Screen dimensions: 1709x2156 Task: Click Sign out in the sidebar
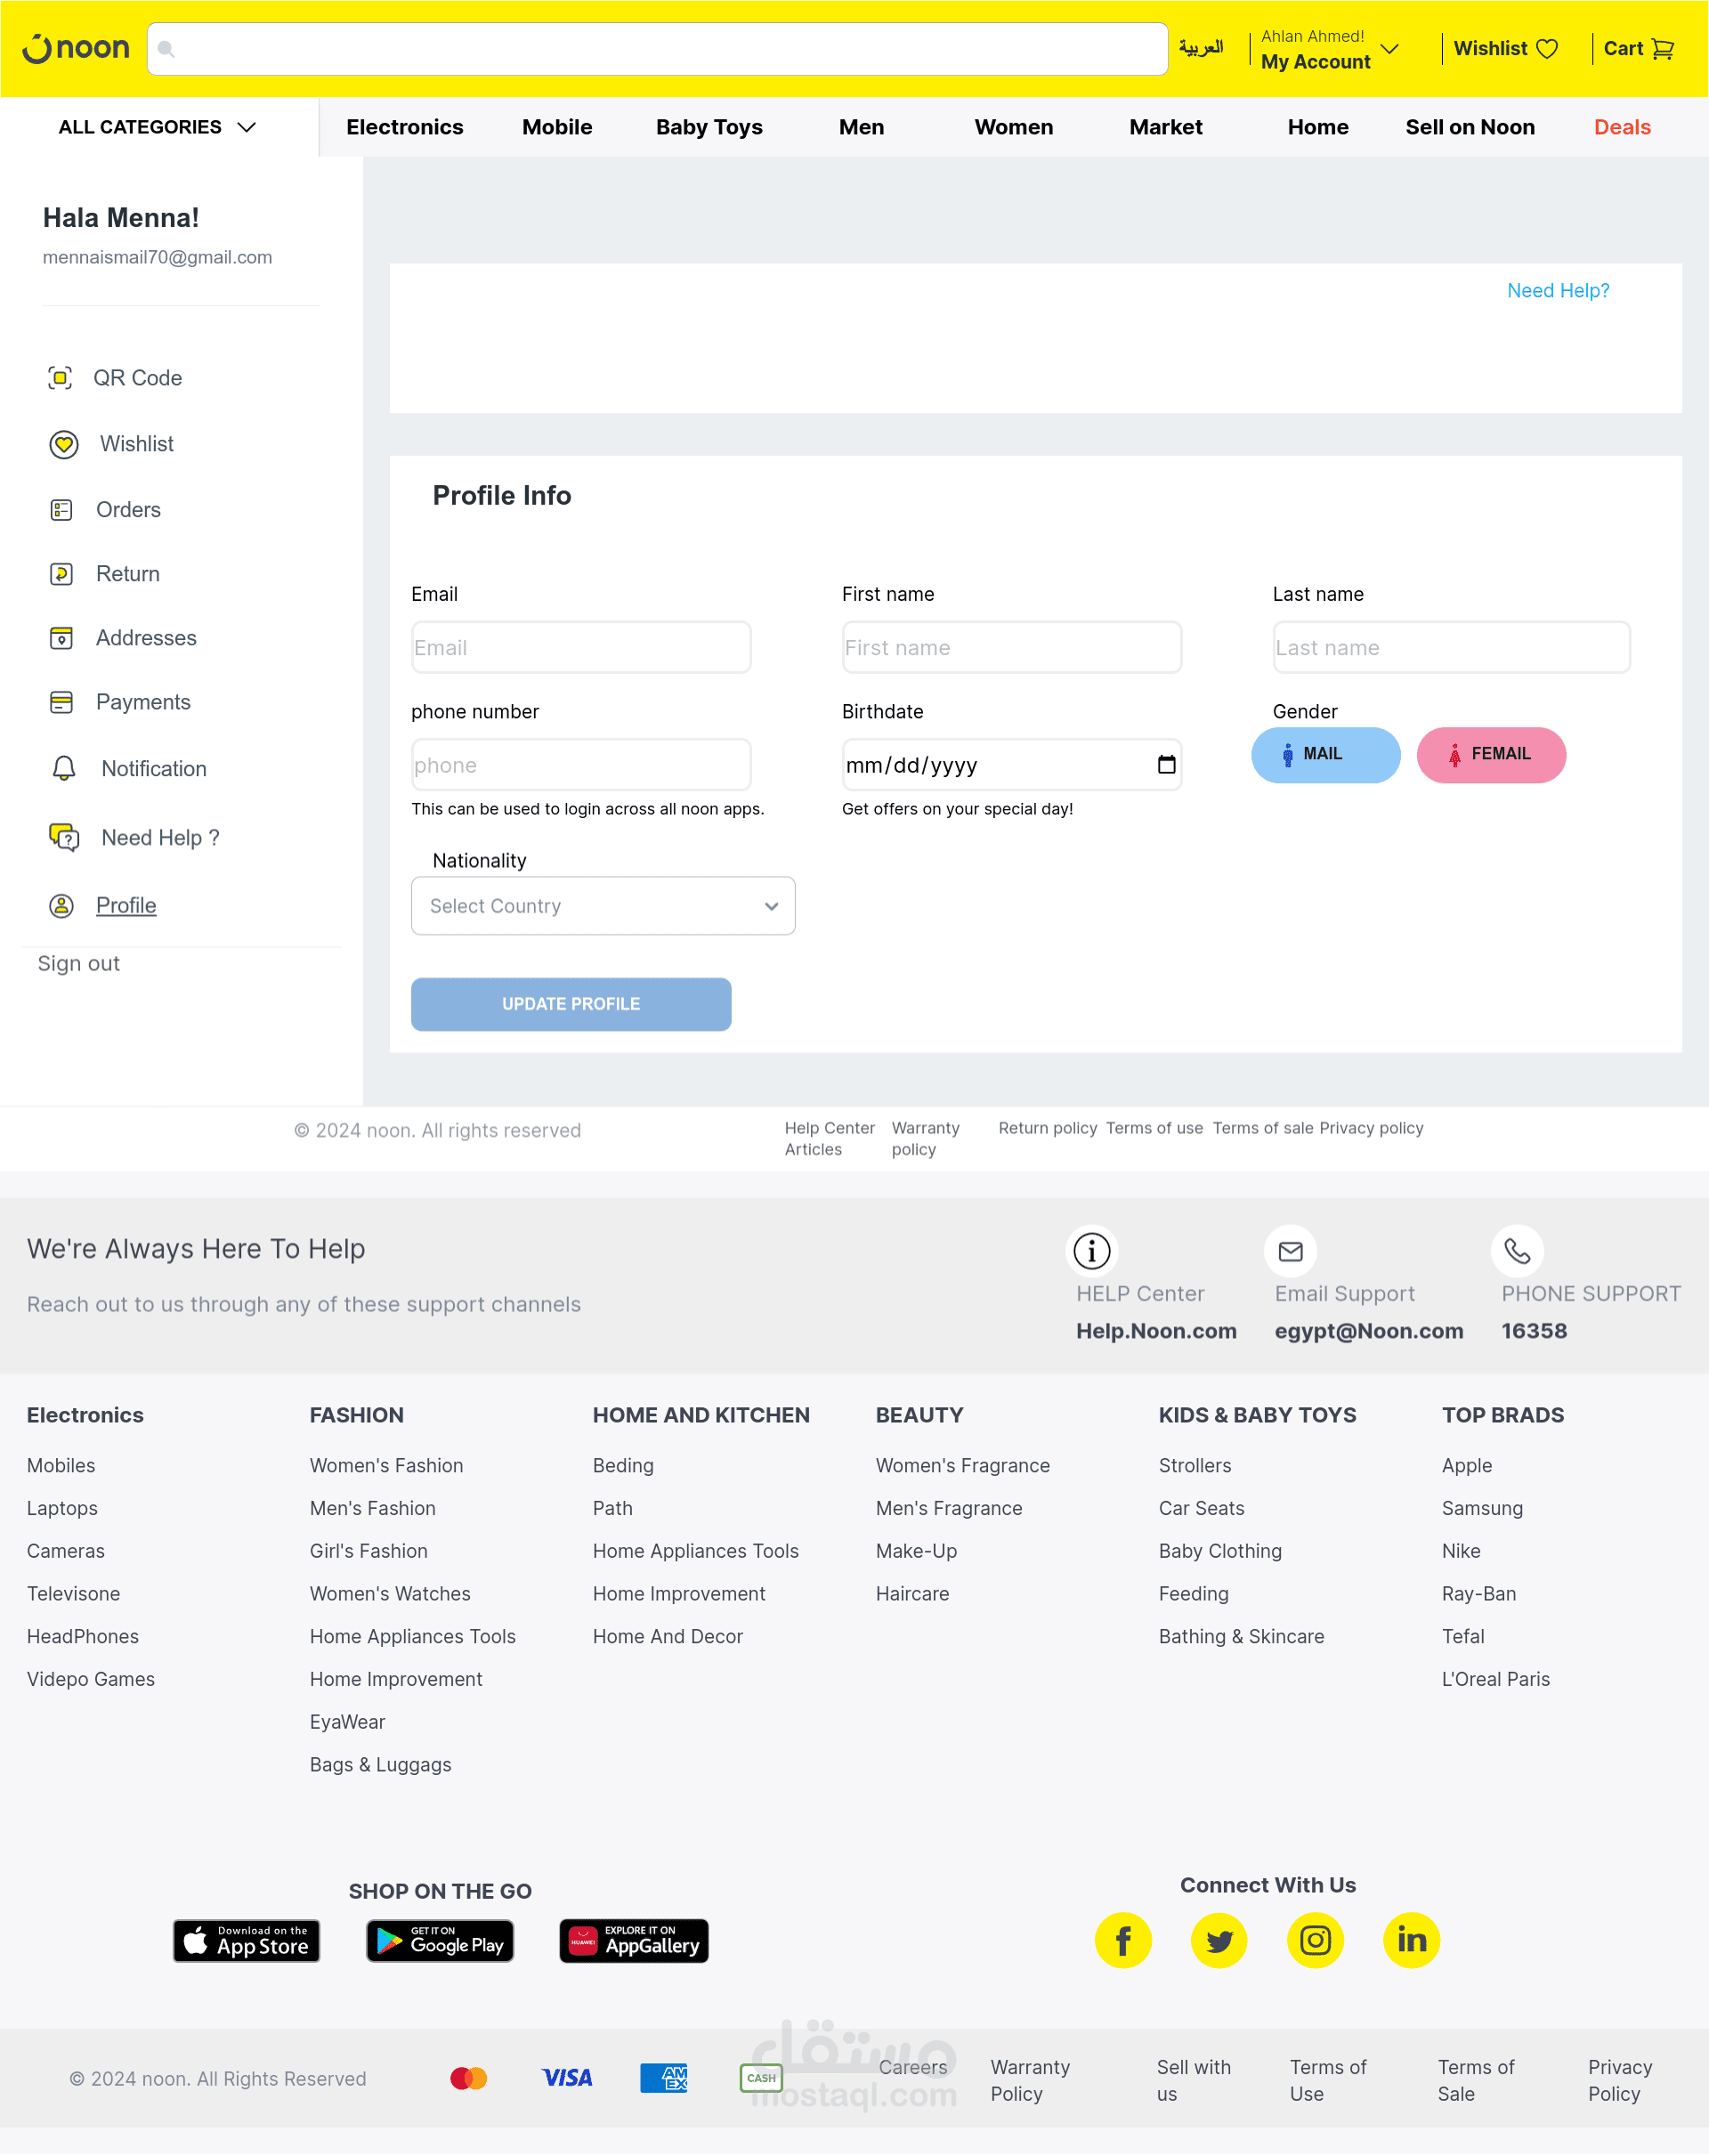tap(79, 964)
